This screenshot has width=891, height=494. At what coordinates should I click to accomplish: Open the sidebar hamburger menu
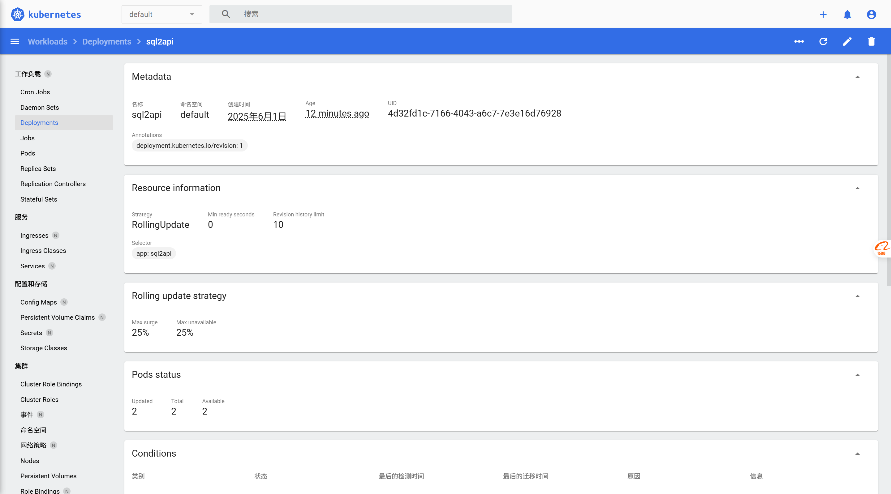tap(15, 41)
